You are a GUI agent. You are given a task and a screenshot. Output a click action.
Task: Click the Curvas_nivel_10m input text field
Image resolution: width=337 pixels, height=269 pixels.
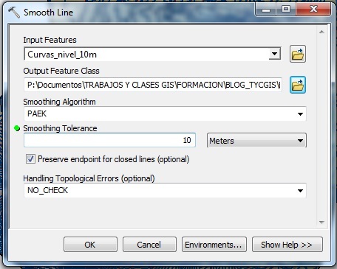click(x=146, y=54)
